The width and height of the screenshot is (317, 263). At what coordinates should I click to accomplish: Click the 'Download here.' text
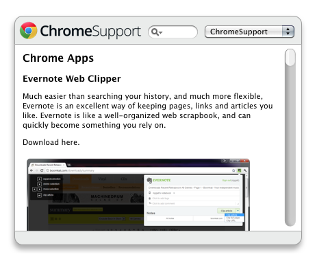click(51, 142)
